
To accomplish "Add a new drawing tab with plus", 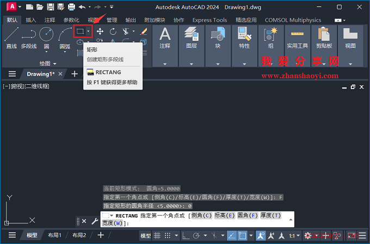I will pyautogui.click(x=75, y=74).
